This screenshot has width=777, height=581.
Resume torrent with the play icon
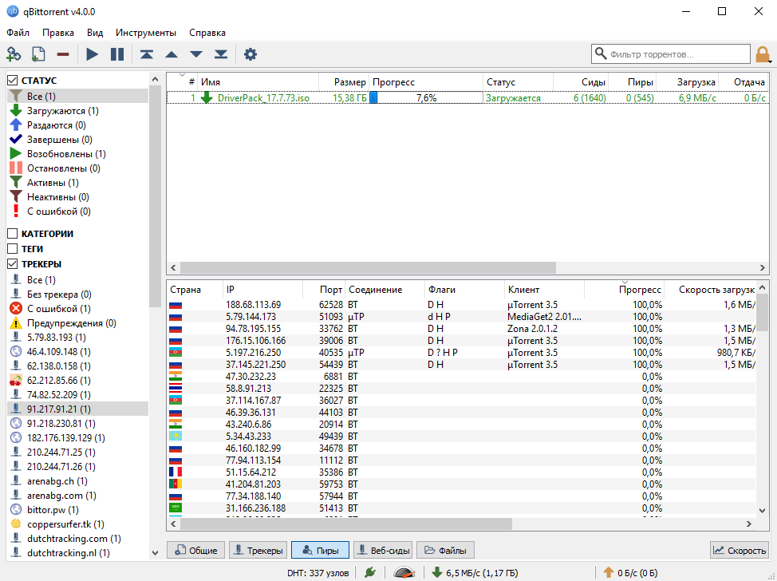[x=93, y=54]
